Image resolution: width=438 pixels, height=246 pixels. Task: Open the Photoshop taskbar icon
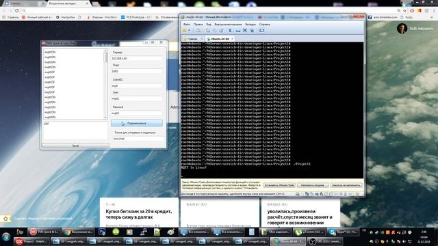[102, 232]
